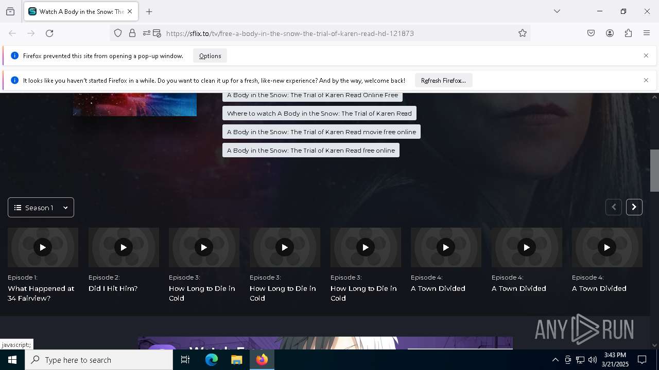659x370 pixels.
Task: Dismiss the pop-up blocked notification bar
Action: (x=646, y=55)
